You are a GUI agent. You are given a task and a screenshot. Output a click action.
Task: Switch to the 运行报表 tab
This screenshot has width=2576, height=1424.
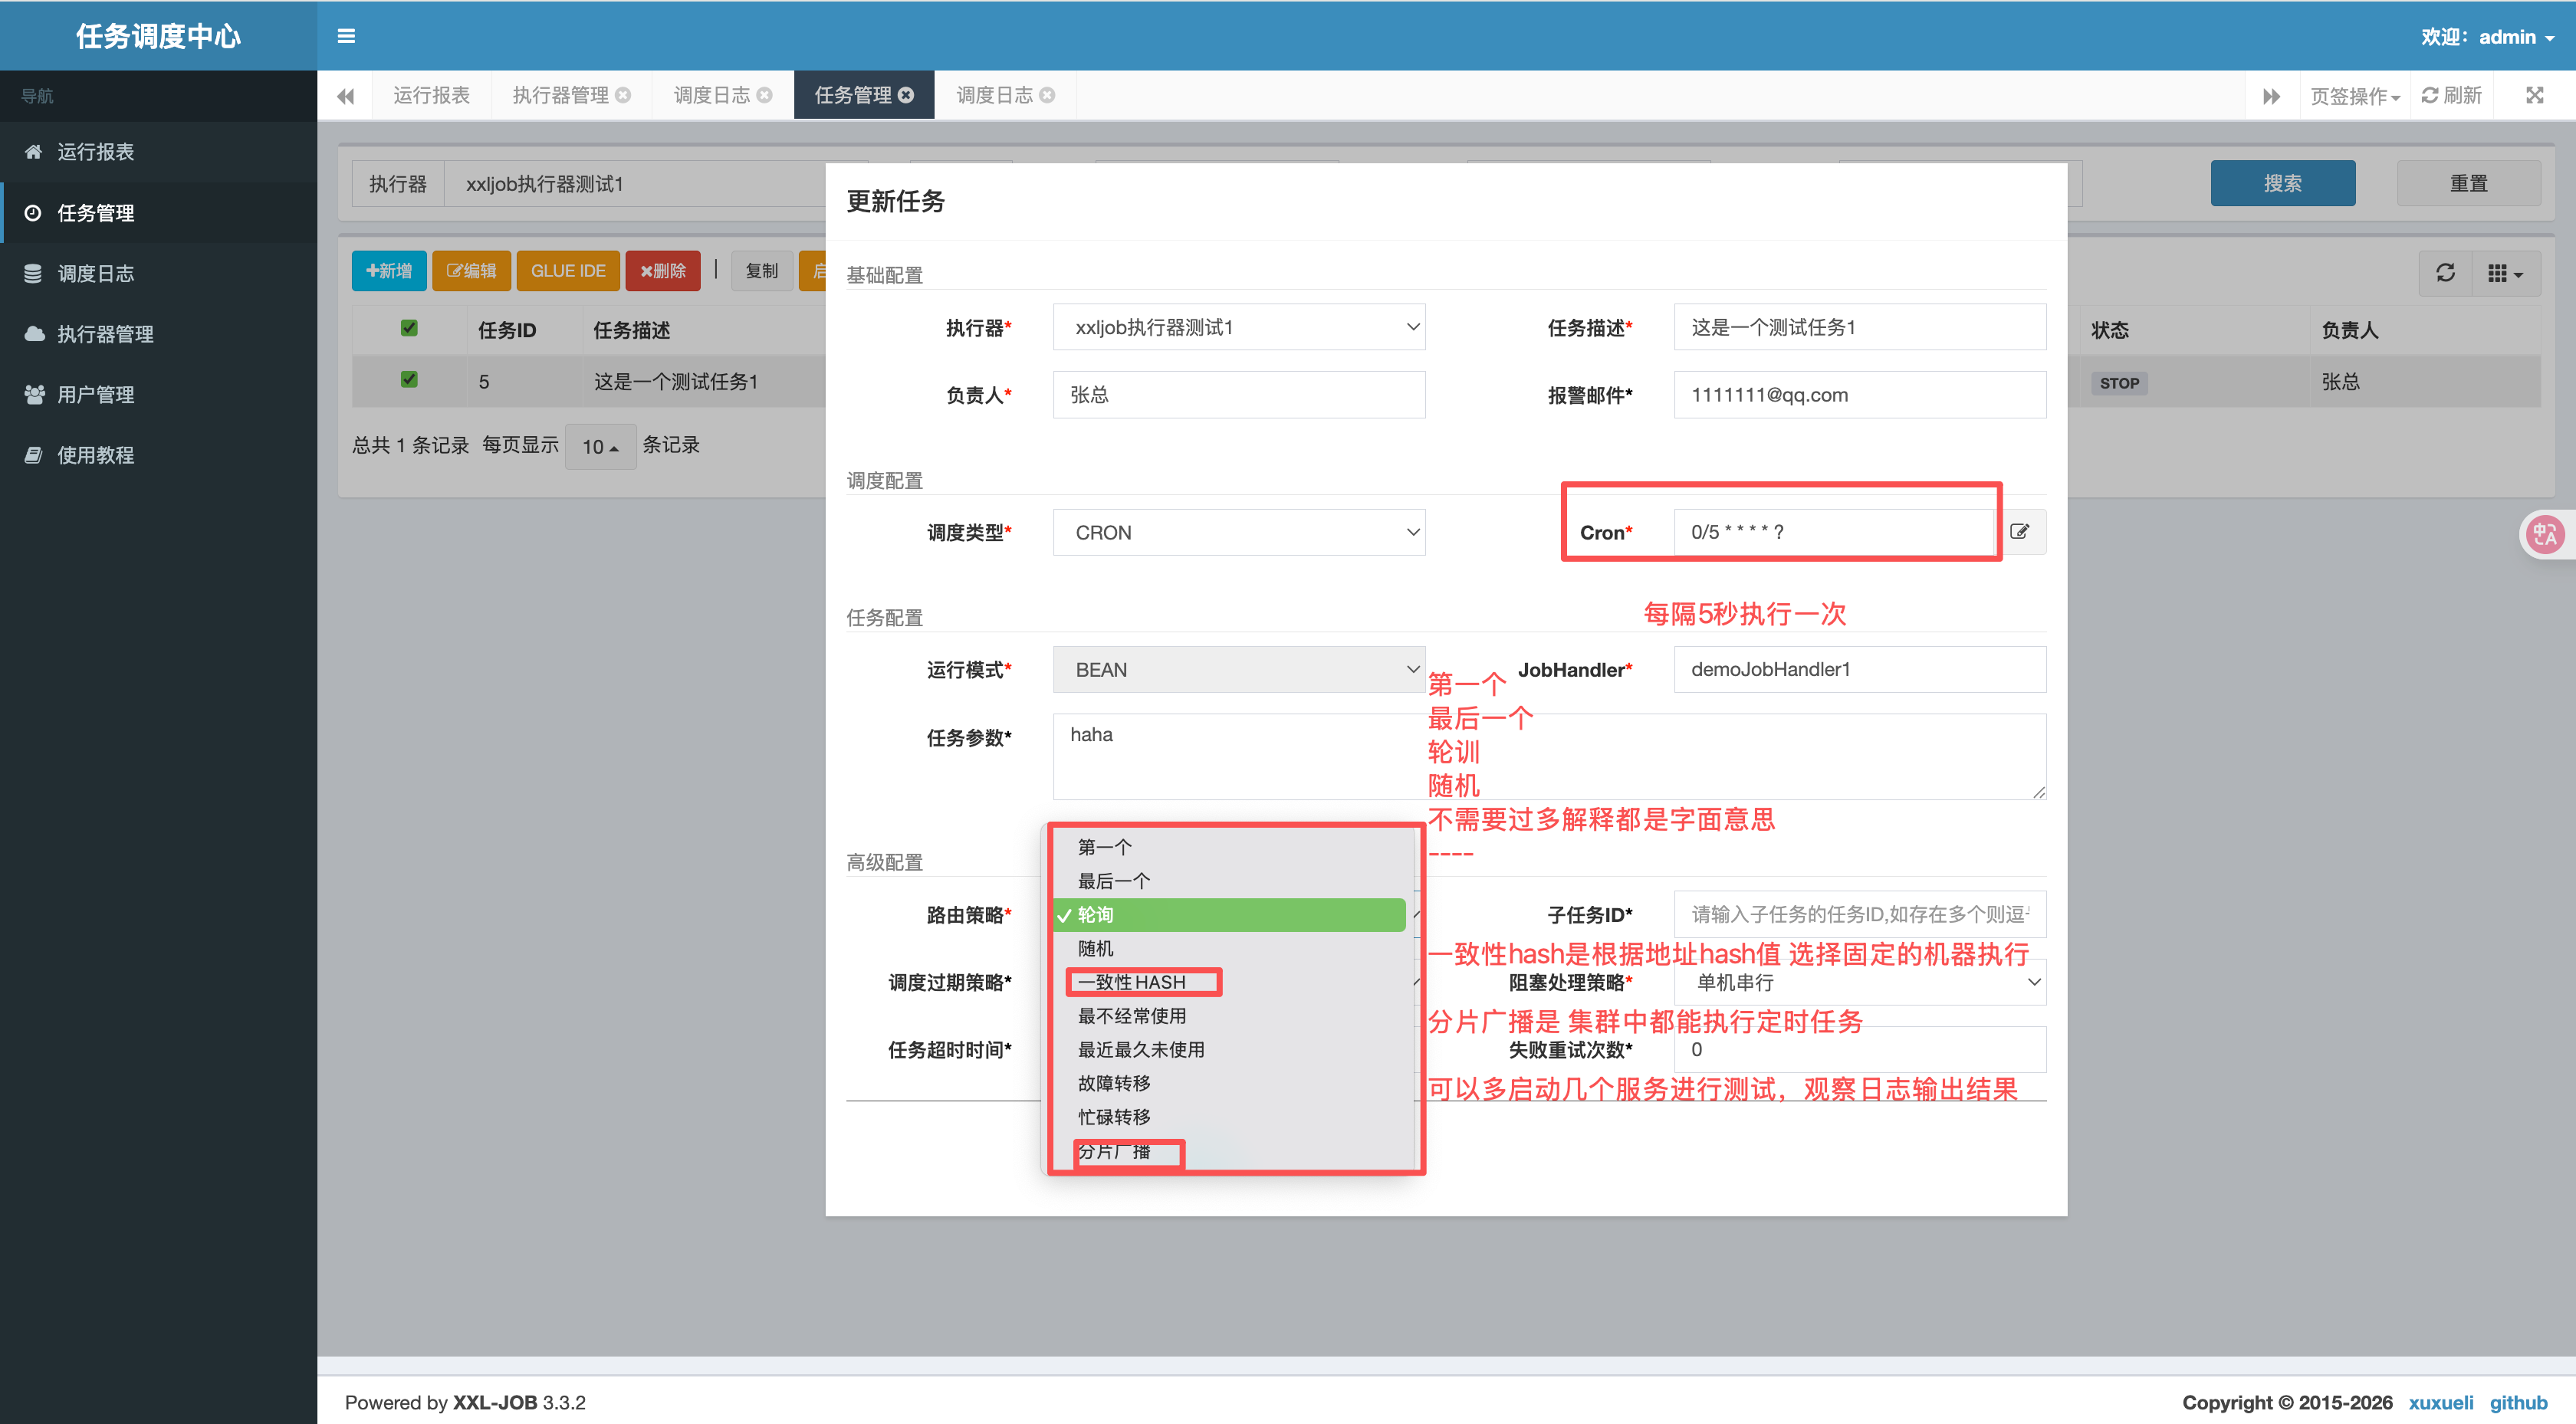(x=431, y=95)
